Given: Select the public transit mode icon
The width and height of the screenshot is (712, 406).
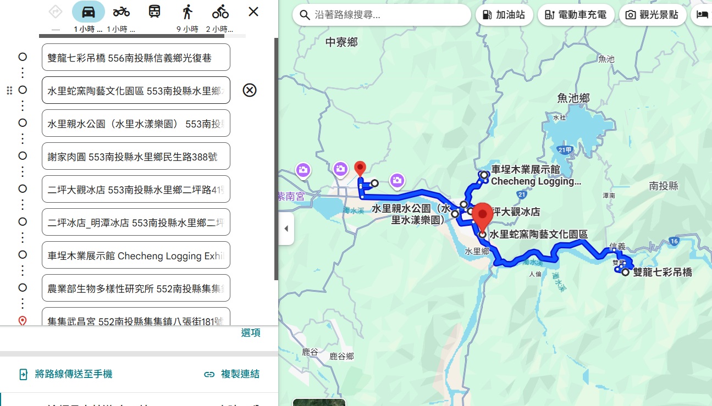Looking at the screenshot, I should pyautogui.click(x=154, y=11).
